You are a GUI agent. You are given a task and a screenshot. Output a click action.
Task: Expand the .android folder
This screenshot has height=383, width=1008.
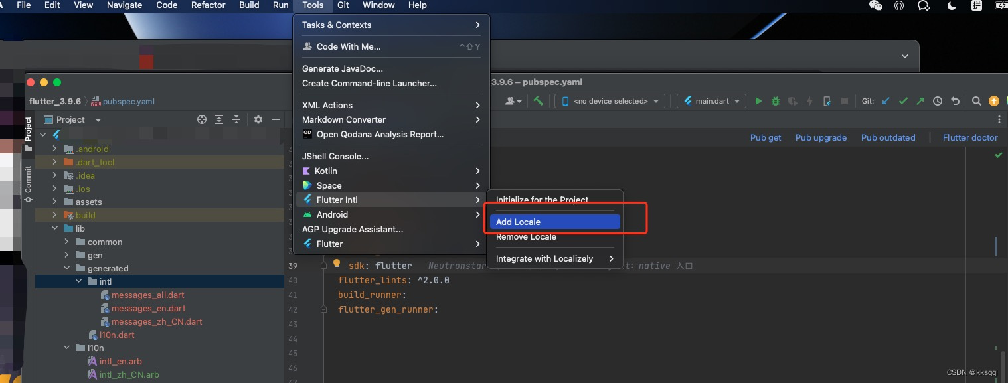pyautogui.click(x=55, y=149)
